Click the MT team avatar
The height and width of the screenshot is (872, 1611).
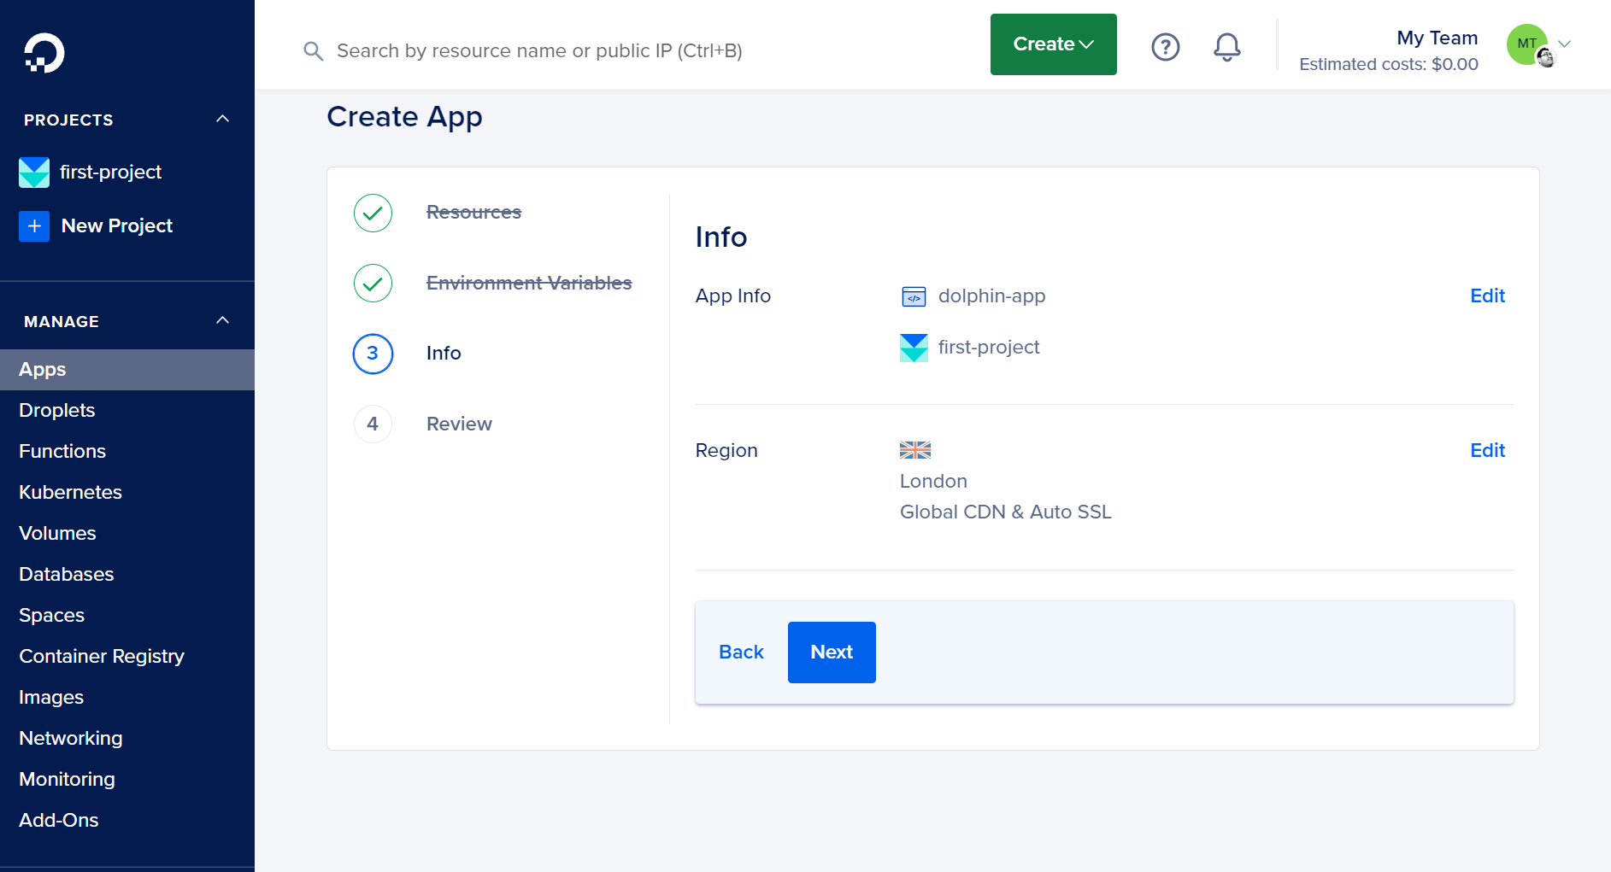(x=1527, y=44)
